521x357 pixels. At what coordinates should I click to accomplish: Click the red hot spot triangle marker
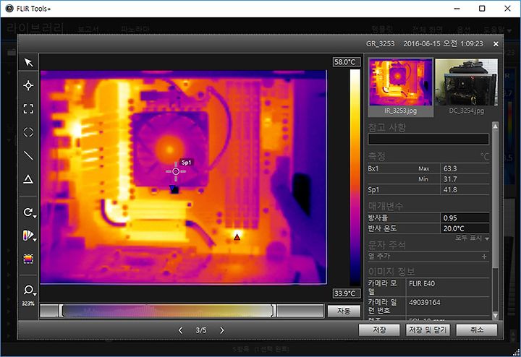(x=237, y=237)
